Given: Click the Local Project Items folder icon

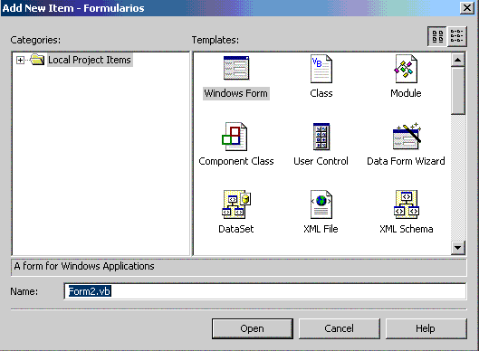Looking at the screenshot, I should point(37,60).
